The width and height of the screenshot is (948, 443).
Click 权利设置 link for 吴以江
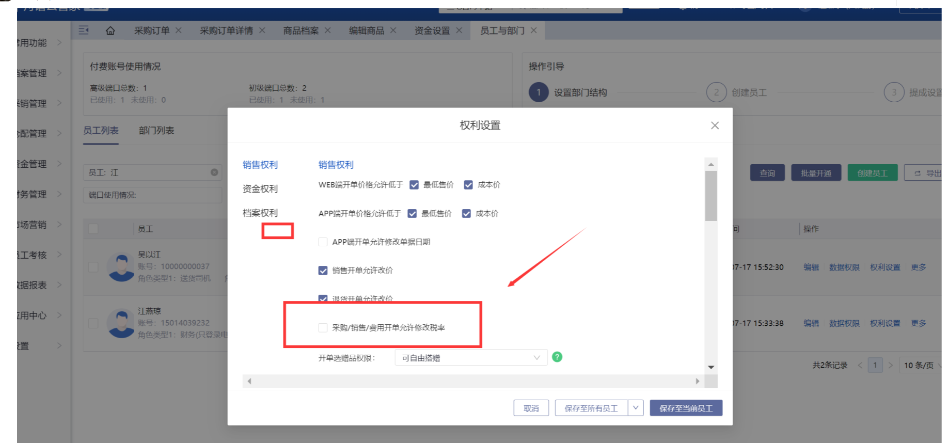click(x=885, y=267)
